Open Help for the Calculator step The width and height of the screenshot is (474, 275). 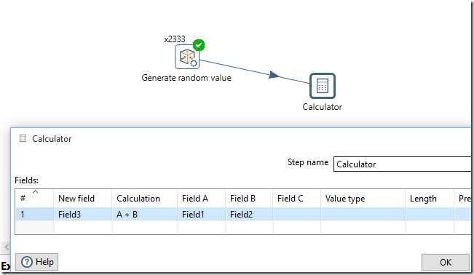click(37, 262)
